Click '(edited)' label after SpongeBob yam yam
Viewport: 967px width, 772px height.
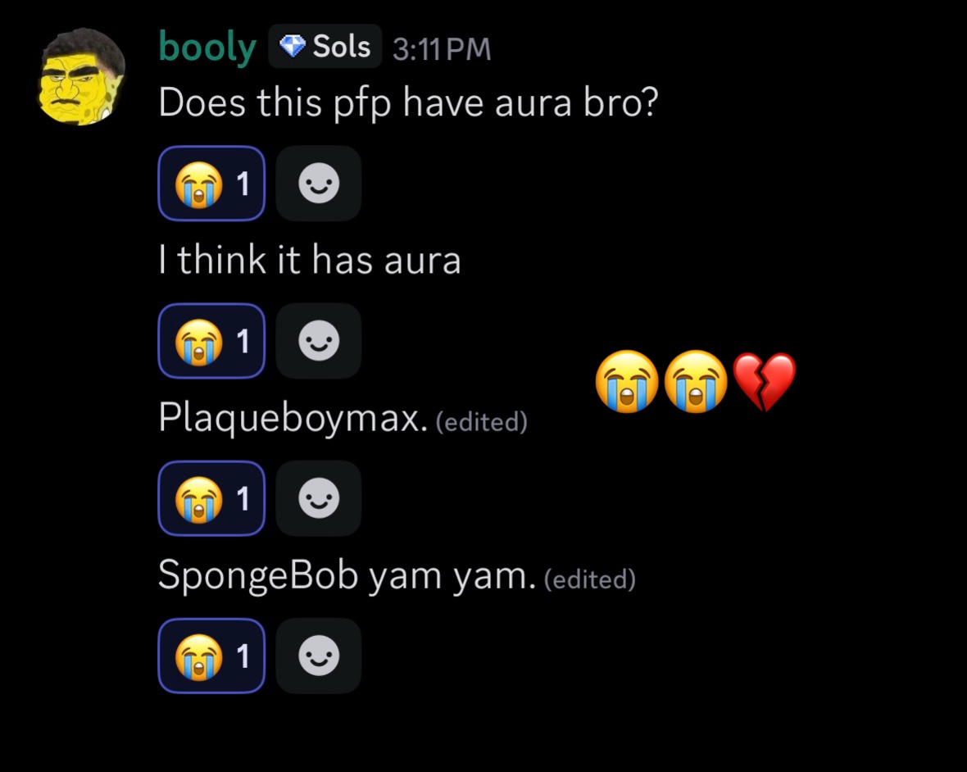(x=589, y=579)
